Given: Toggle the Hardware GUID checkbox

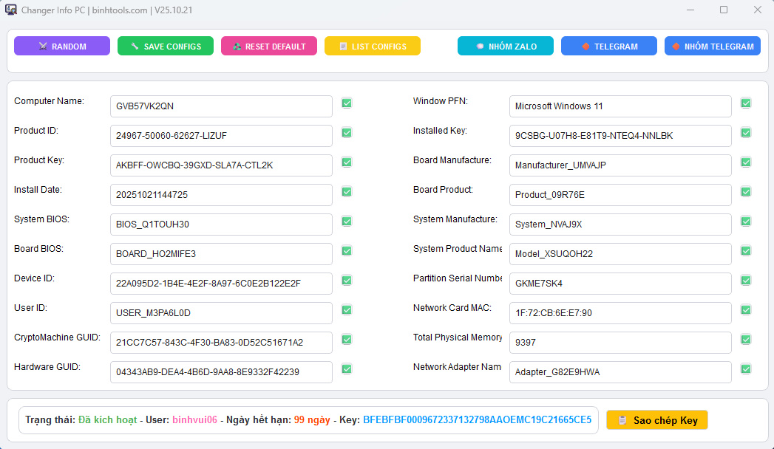Looking at the screenshot, I should pos(347,369).
